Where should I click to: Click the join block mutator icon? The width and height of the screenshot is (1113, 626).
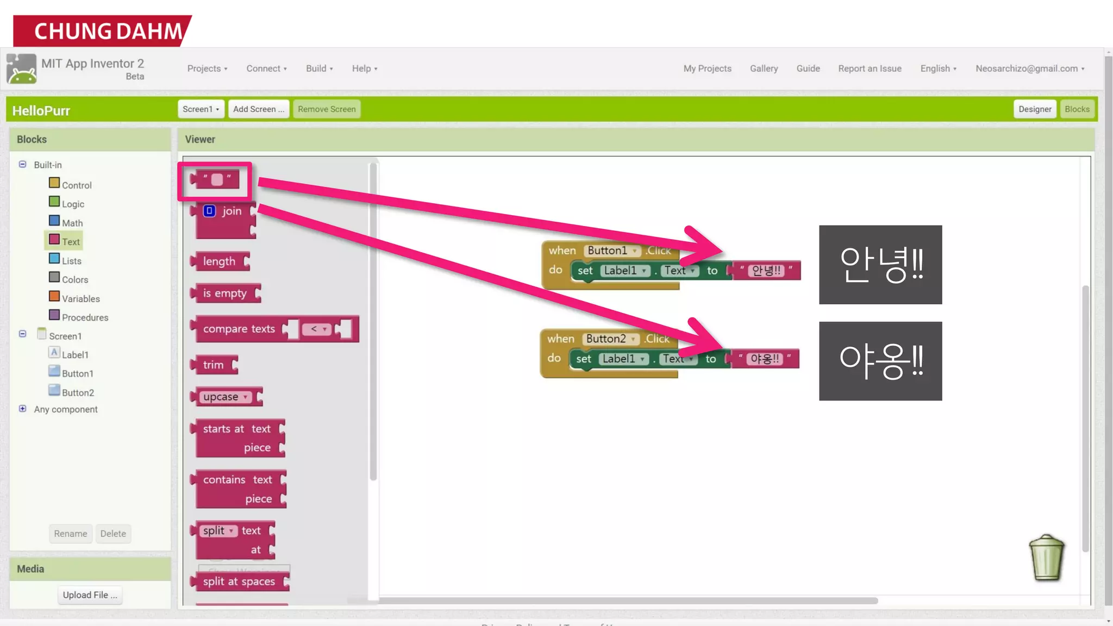[209, 211]
